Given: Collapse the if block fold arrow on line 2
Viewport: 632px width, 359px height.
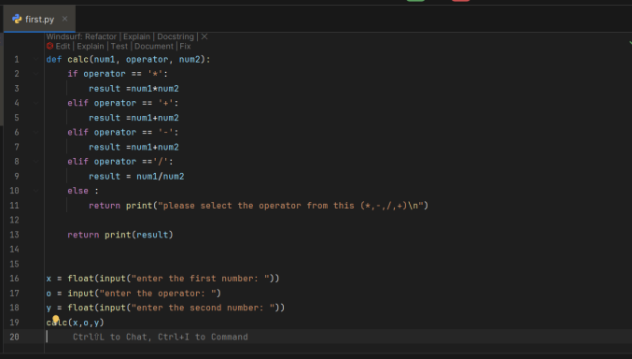Looking at the screenshot, I should (x=35, y=74).
